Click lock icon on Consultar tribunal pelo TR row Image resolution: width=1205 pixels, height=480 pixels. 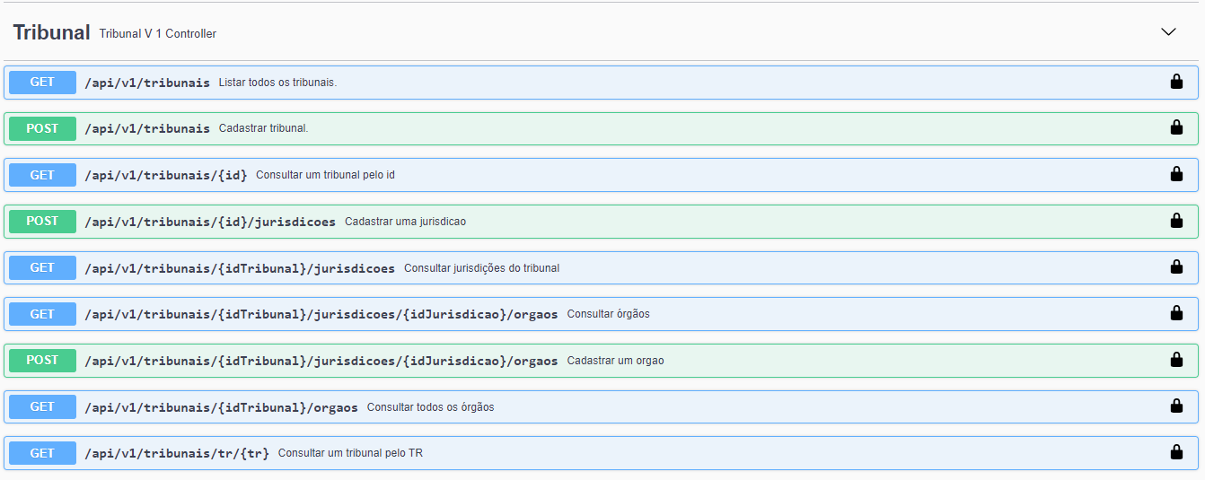pos(1175,452)
